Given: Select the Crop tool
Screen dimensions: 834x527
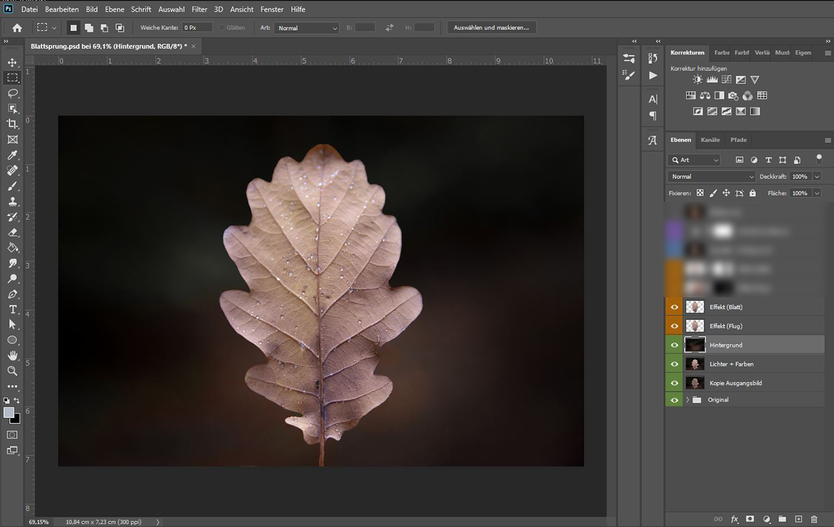Looking at the screenshot, I should tap(12, 124).
